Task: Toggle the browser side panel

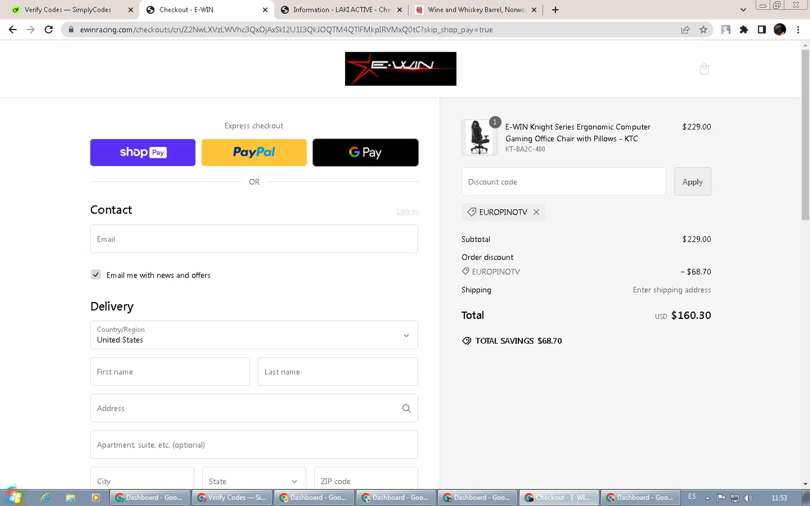Action: 761,30
